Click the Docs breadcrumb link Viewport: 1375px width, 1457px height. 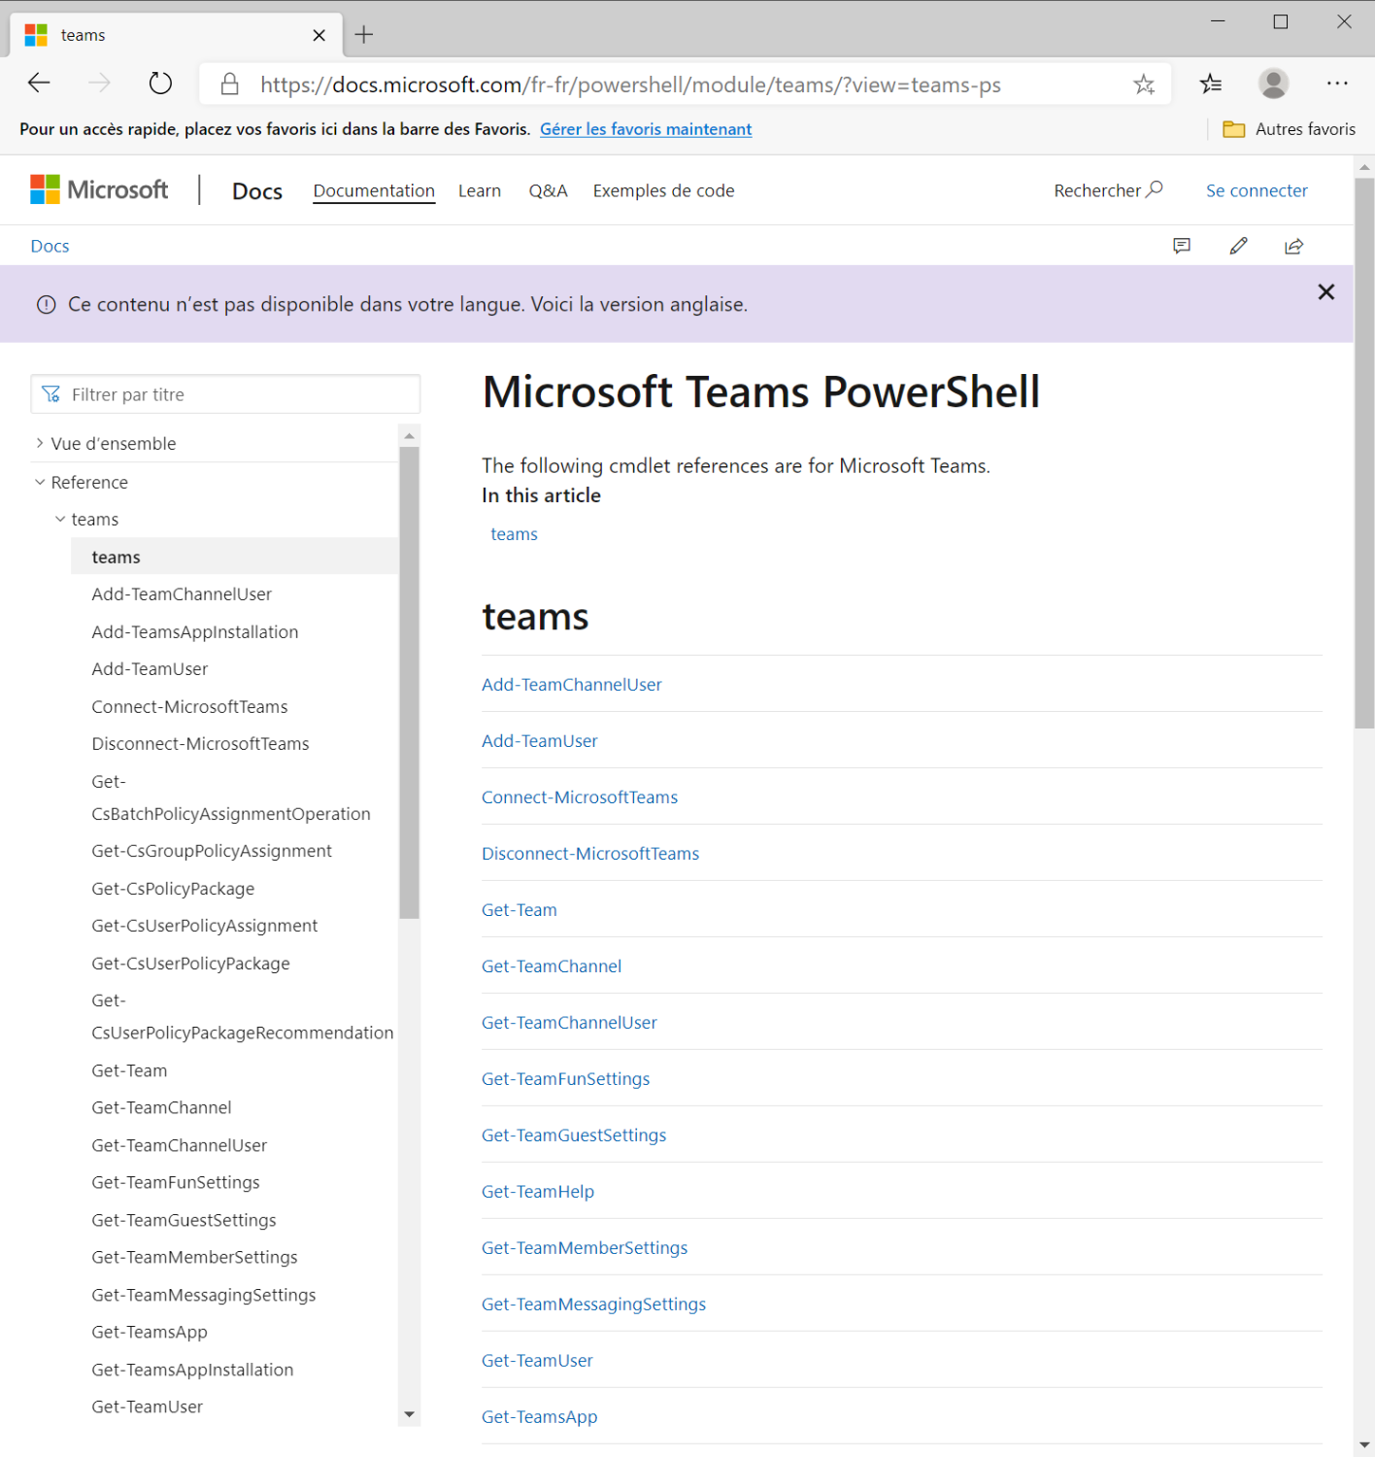50,246
